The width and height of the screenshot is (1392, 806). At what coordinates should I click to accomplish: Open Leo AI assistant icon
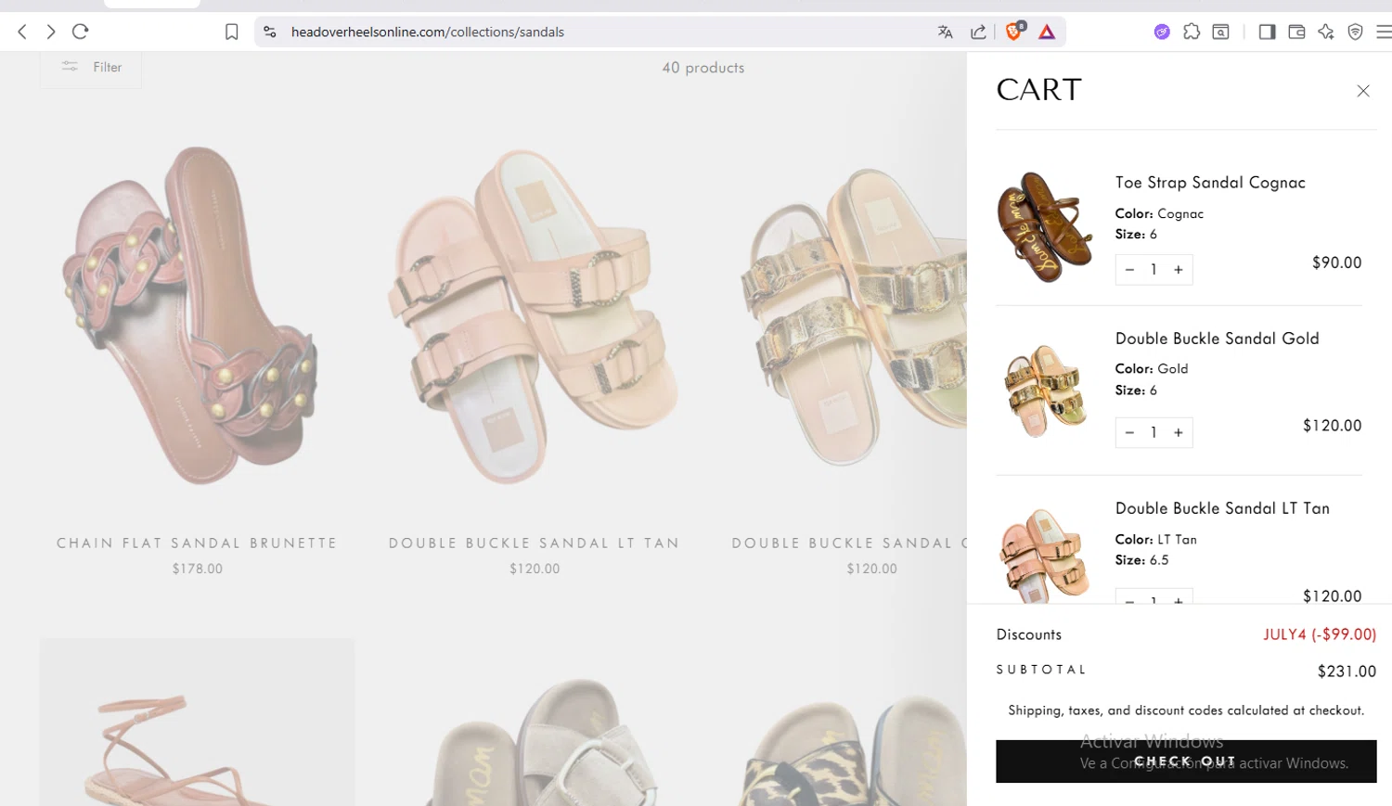coord(1326,32)
